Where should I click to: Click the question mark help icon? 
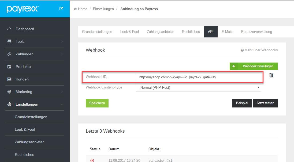242,50
